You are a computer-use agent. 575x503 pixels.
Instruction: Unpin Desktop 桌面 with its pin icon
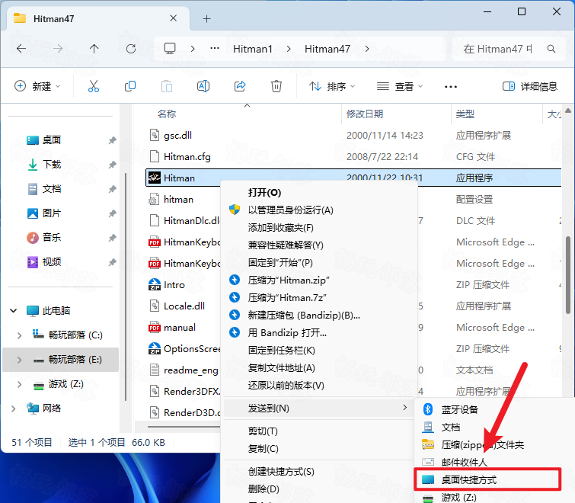coord(112,140)
